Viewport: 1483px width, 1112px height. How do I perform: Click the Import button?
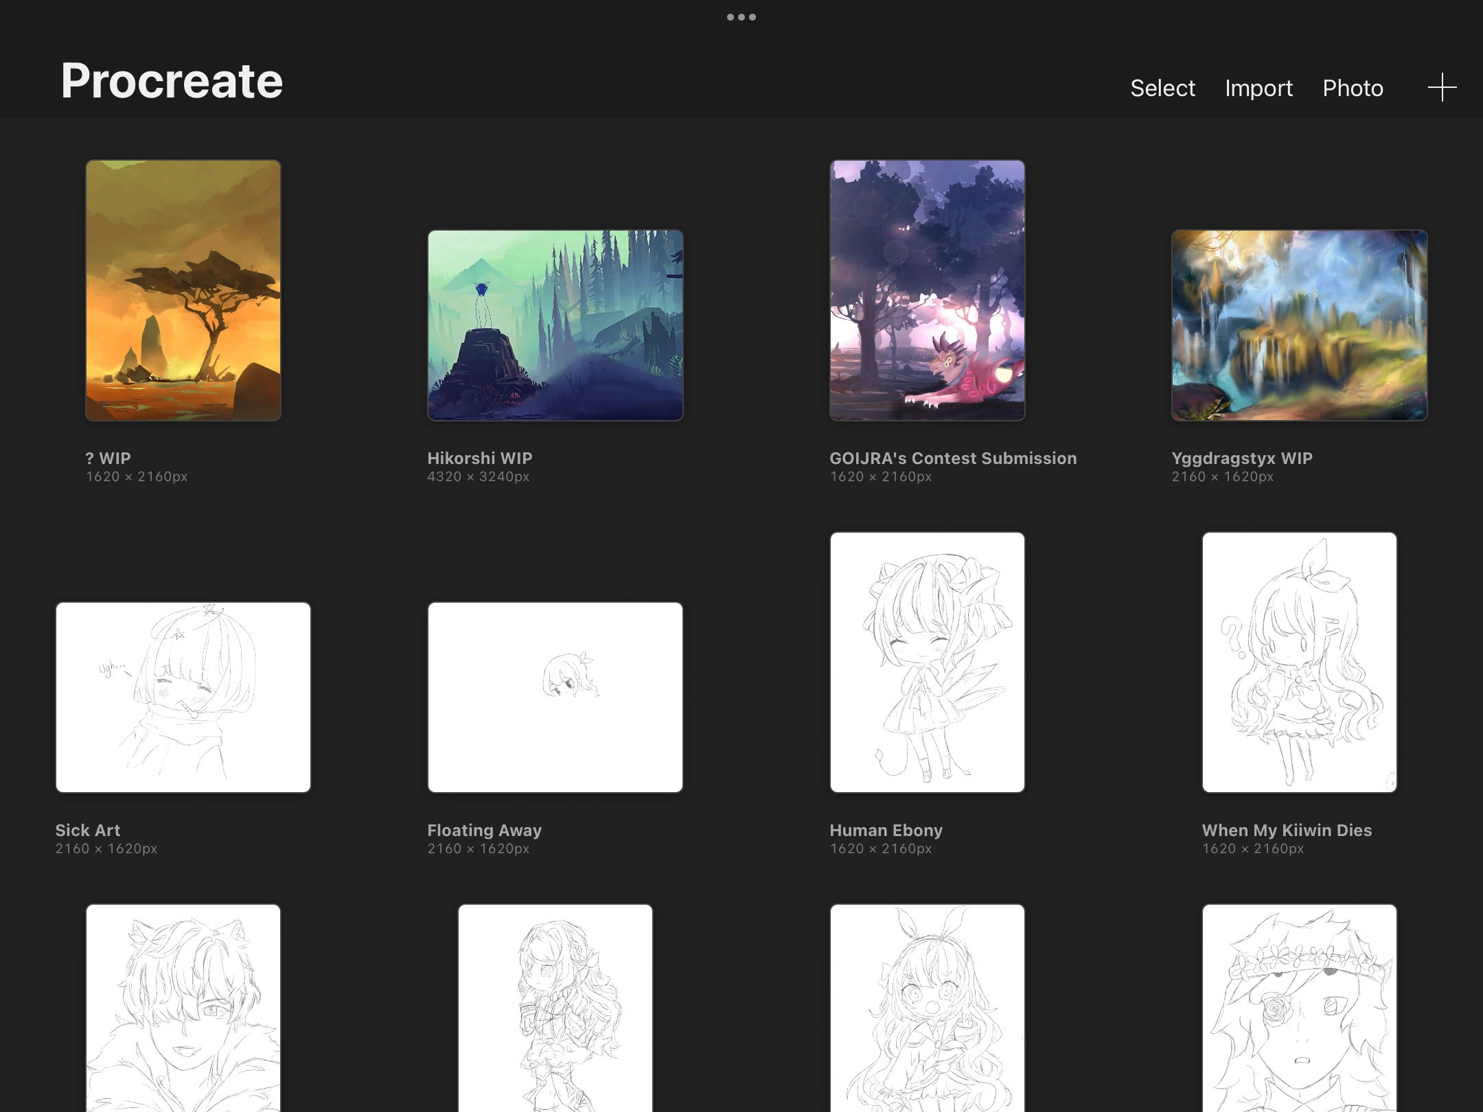pos(1258,88)
